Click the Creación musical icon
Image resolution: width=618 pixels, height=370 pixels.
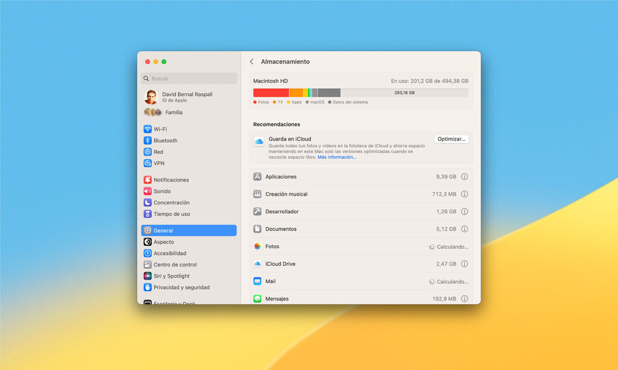257,194
